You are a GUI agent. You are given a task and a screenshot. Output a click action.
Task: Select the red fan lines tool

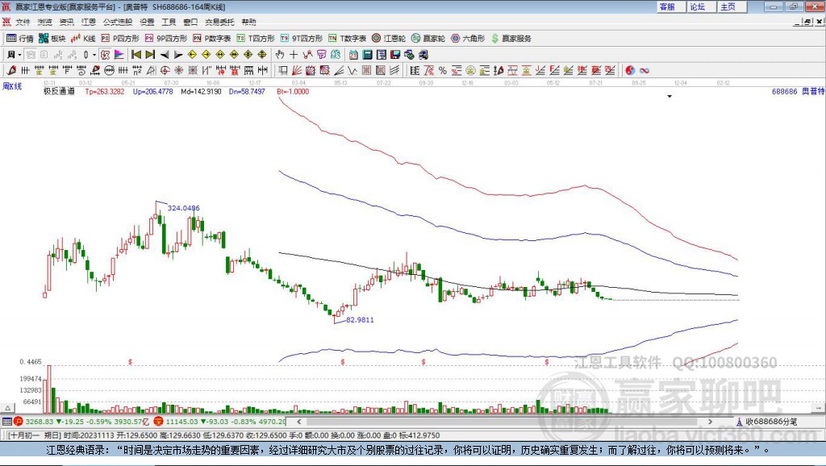(x=297, y=70)
